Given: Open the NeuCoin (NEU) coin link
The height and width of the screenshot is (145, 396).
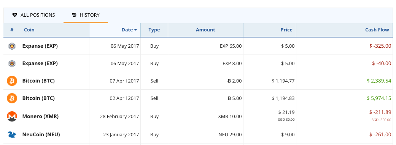Looking at the screenshot, I should click(41, 135).
